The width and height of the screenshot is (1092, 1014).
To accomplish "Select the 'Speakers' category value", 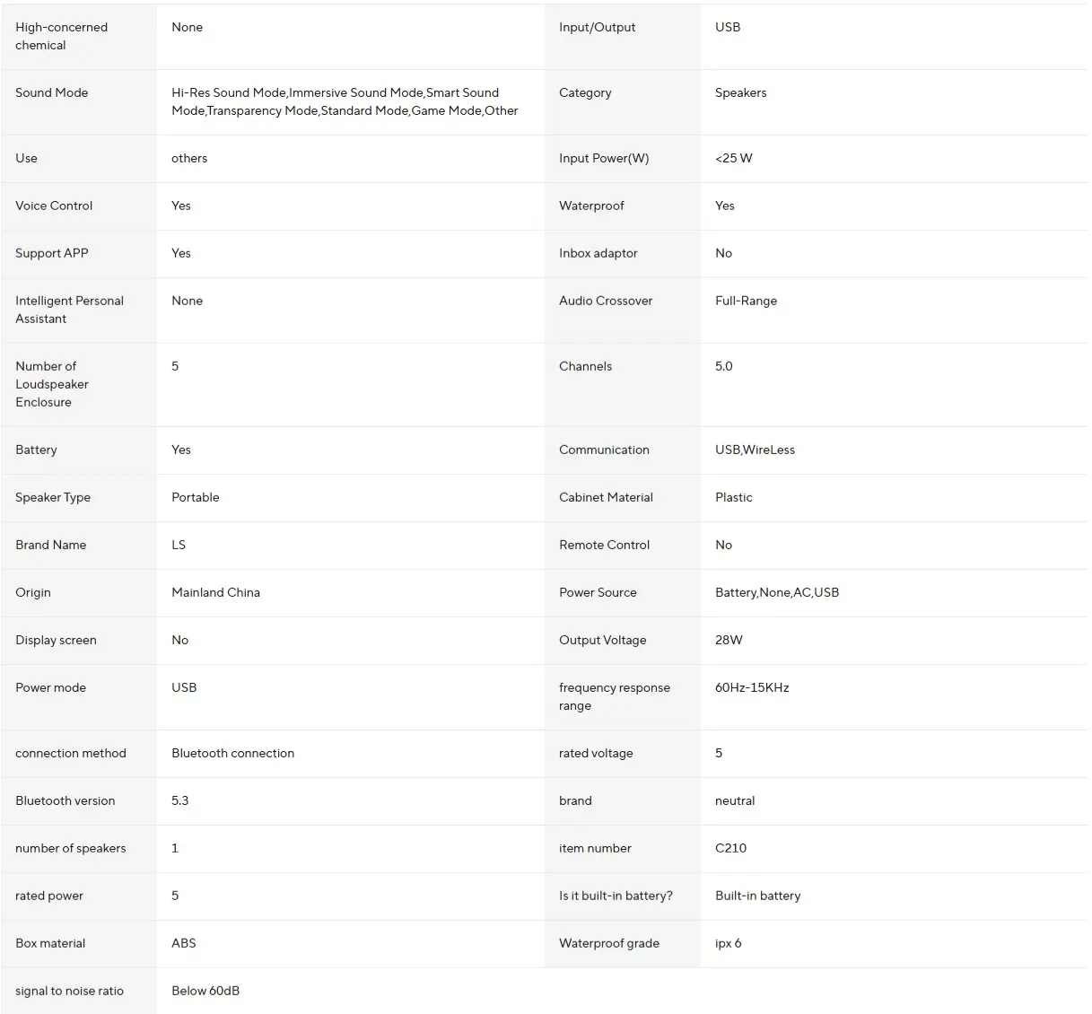I will pos(740,92).
